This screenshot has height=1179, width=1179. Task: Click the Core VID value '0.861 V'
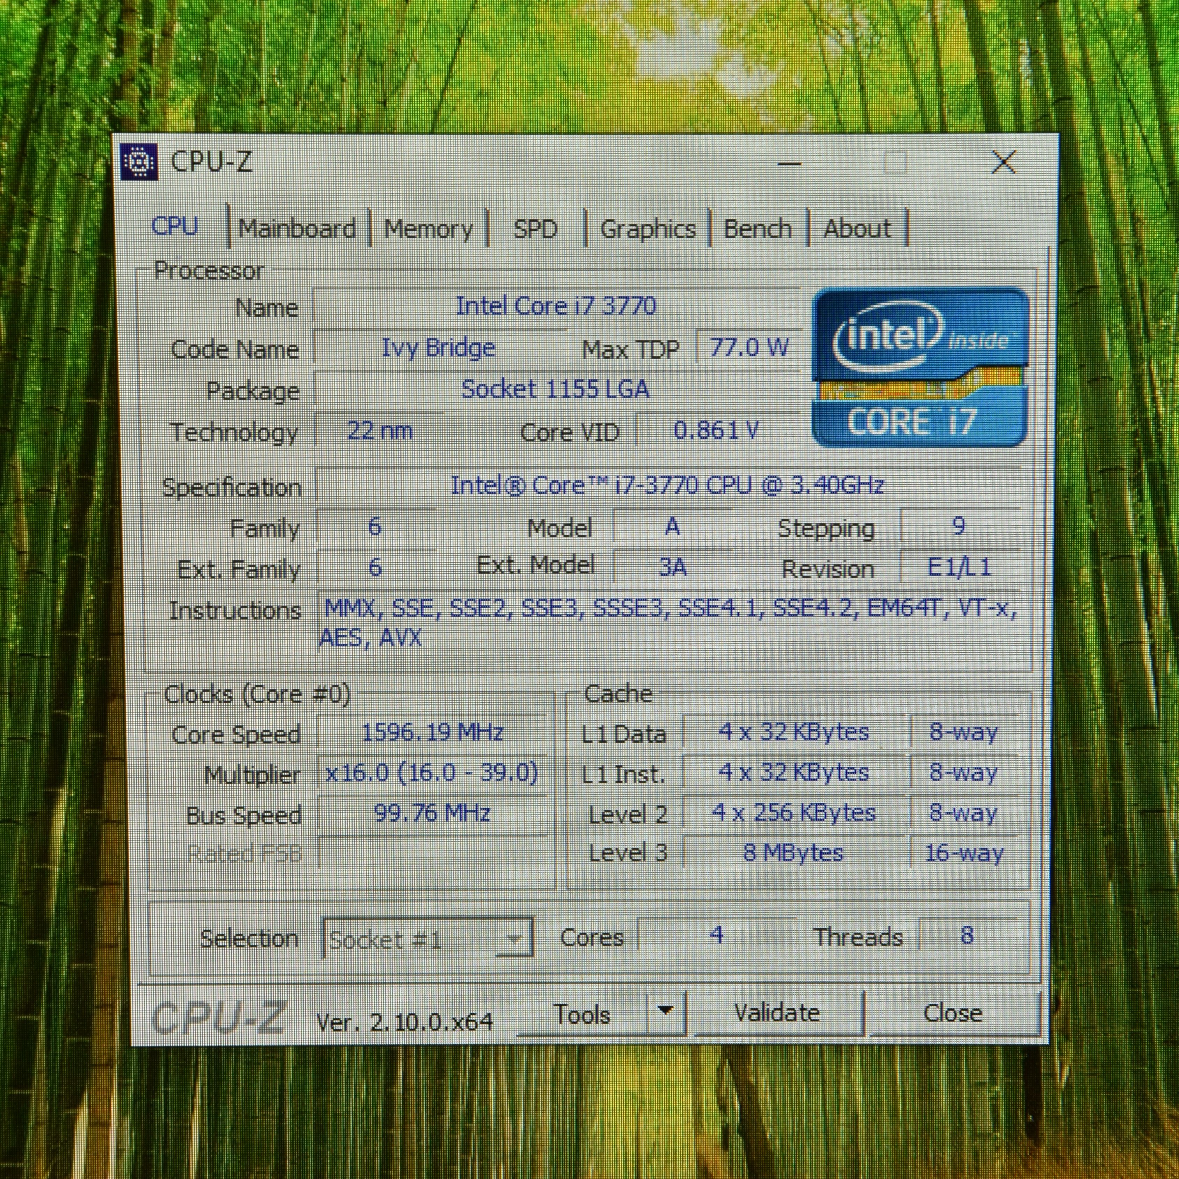[716, 431]
